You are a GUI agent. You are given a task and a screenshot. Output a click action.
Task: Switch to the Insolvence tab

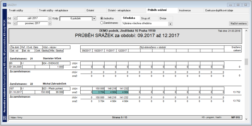pyautogui.click(x=191, y=10)
